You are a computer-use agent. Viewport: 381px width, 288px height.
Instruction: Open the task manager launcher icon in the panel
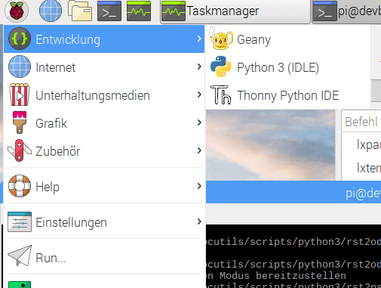[x=139, y=11]
